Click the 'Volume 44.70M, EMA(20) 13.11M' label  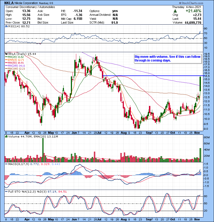point(33,137)
